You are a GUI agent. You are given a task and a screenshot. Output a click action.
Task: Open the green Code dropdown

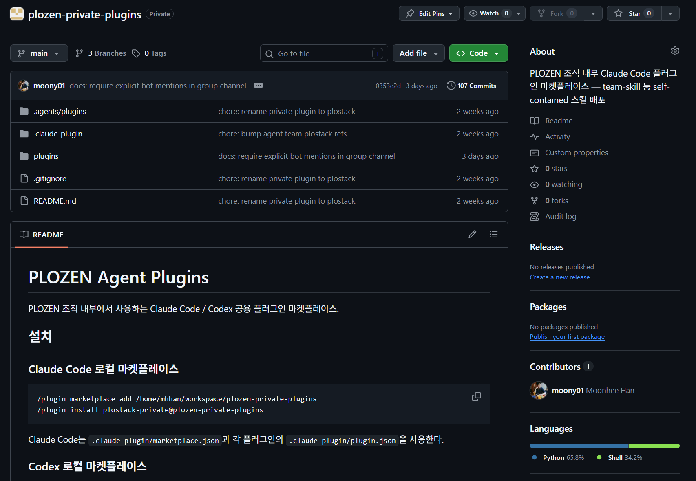point(478,53)
